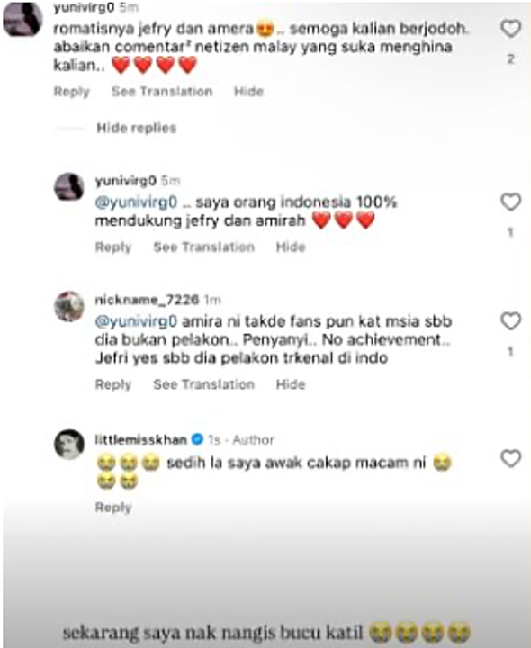This screenshot has width=531, height=648.
Task: Click littlemisskhan's verified blue badge
Action: click(x=197, y=439)
